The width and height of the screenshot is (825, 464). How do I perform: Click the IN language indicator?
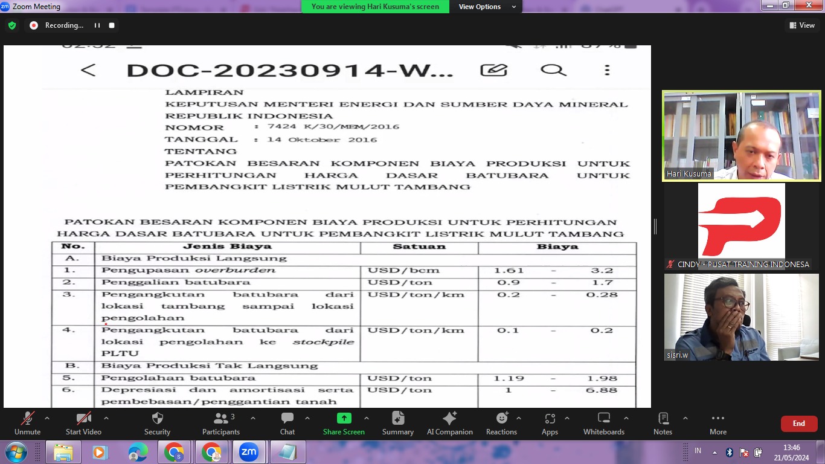tap(698, 451)
